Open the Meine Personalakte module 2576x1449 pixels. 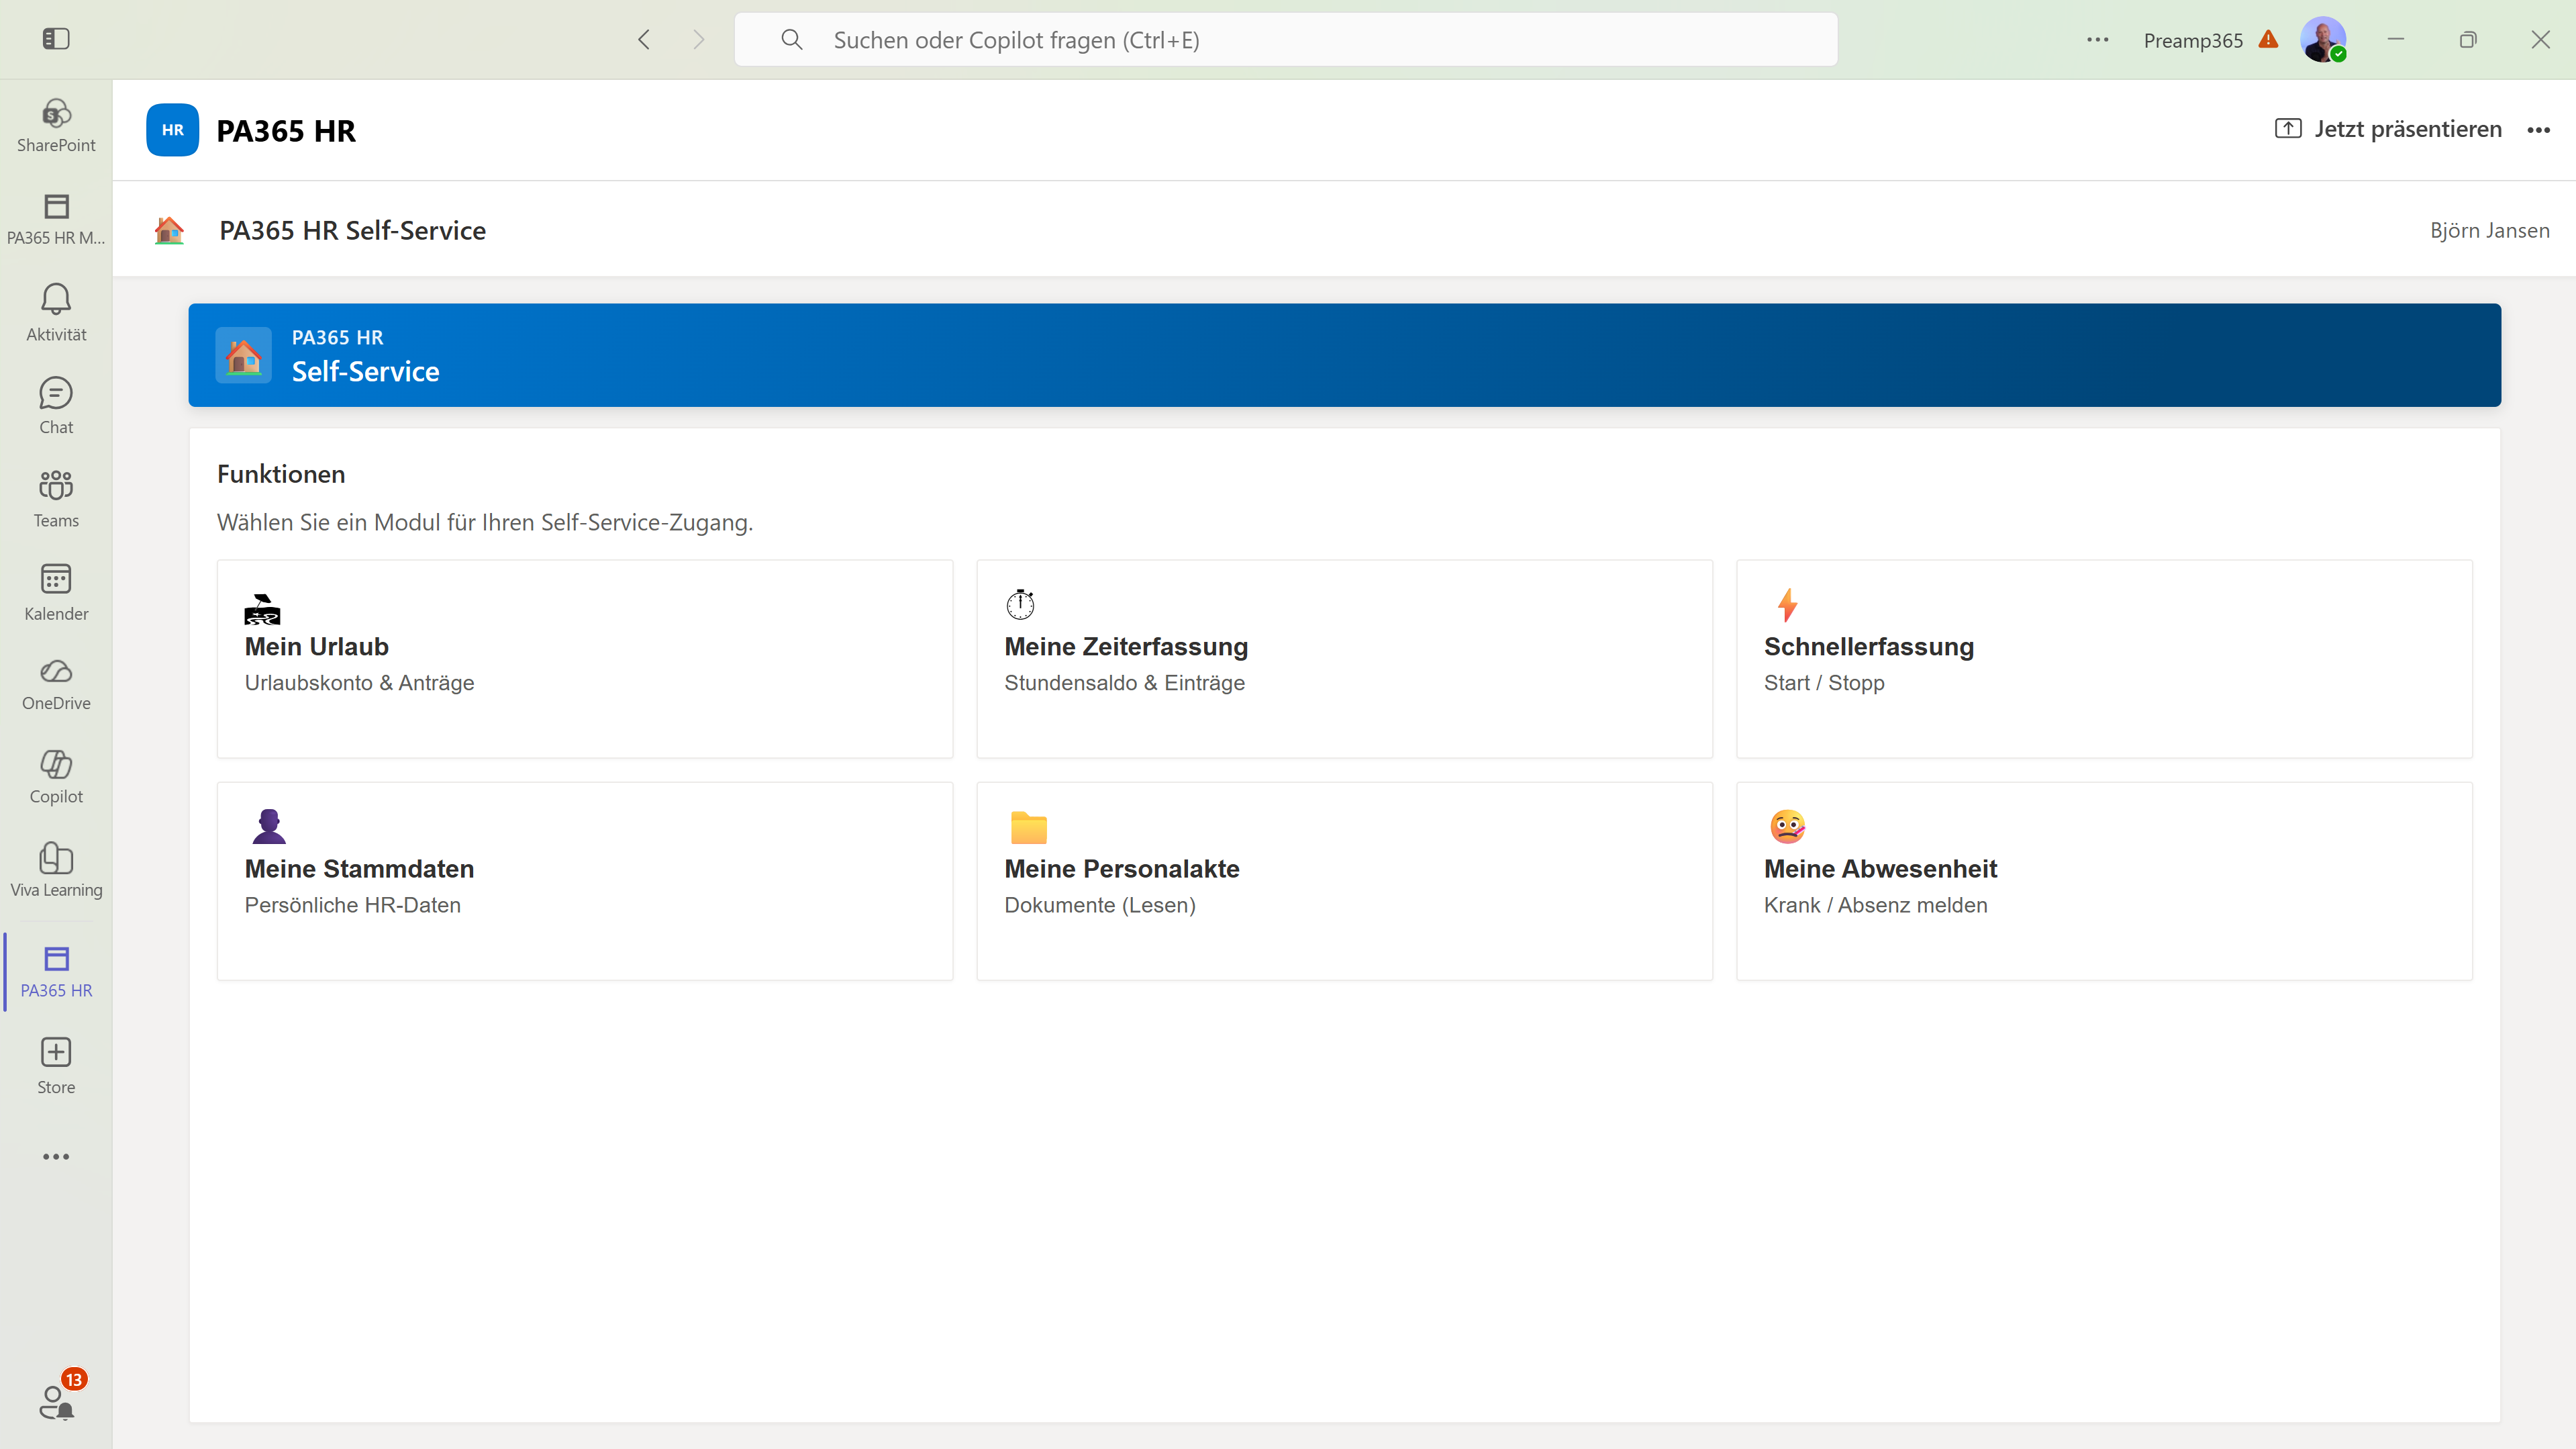click(1344, 880)
